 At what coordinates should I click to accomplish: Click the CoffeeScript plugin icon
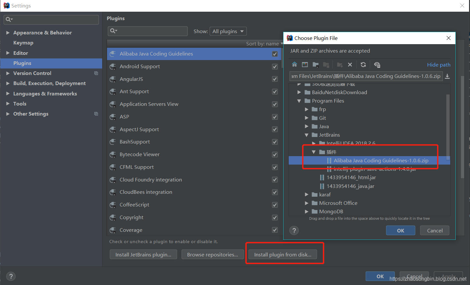tap(113, 205)
